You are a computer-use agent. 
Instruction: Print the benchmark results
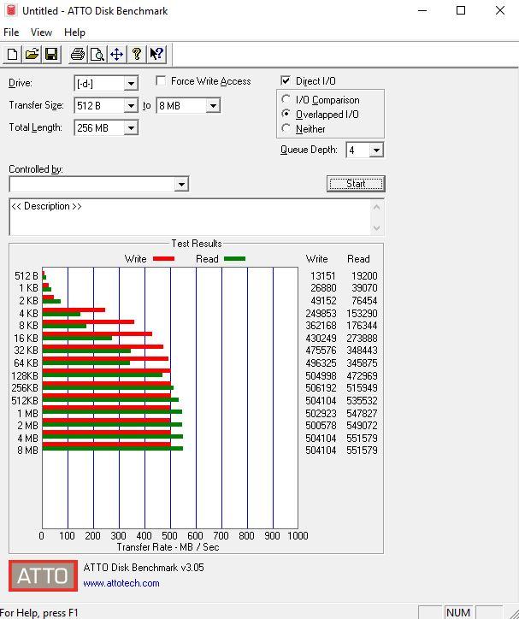(x=77, y=54)
